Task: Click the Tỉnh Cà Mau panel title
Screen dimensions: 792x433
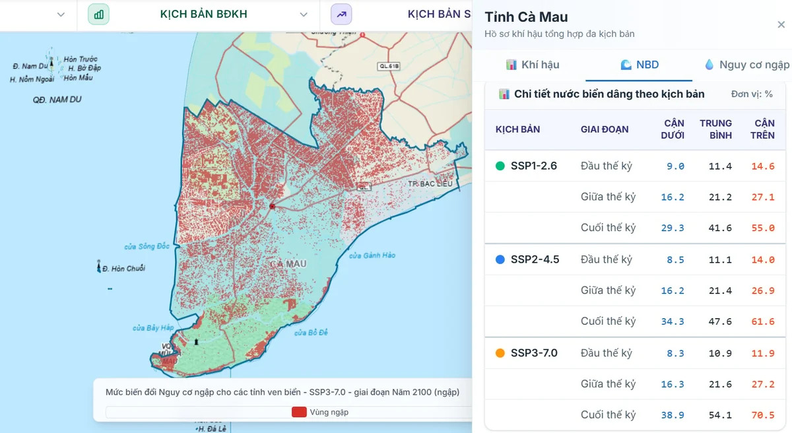Action: coord(526,17)
